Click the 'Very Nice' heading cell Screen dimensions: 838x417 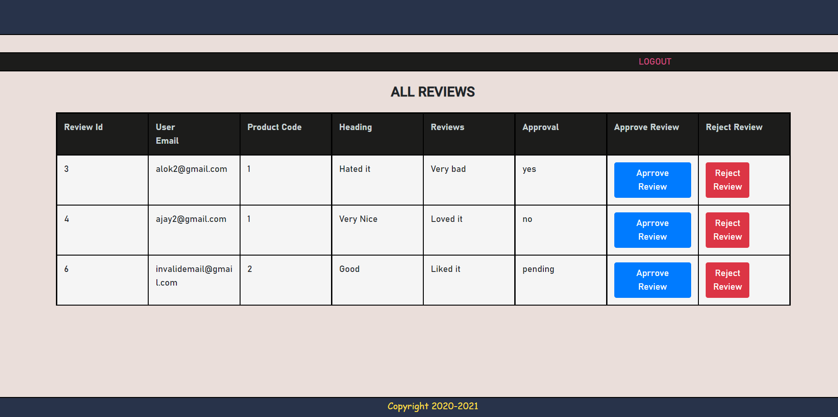(x=378, y=230)
